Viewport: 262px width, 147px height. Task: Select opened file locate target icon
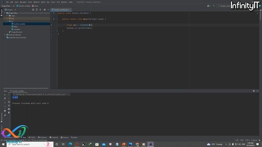[33, 10]
